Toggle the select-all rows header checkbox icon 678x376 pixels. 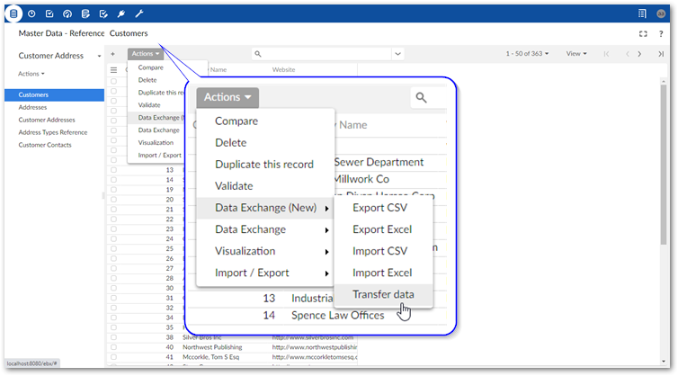tap(113, 69)
